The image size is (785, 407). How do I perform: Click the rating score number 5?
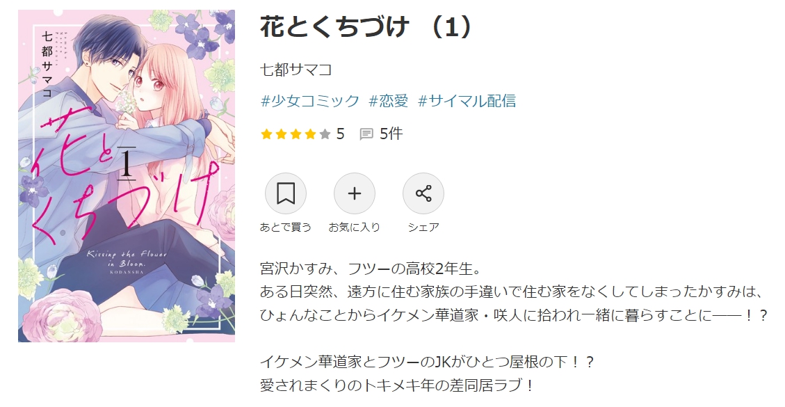(341, 134)
